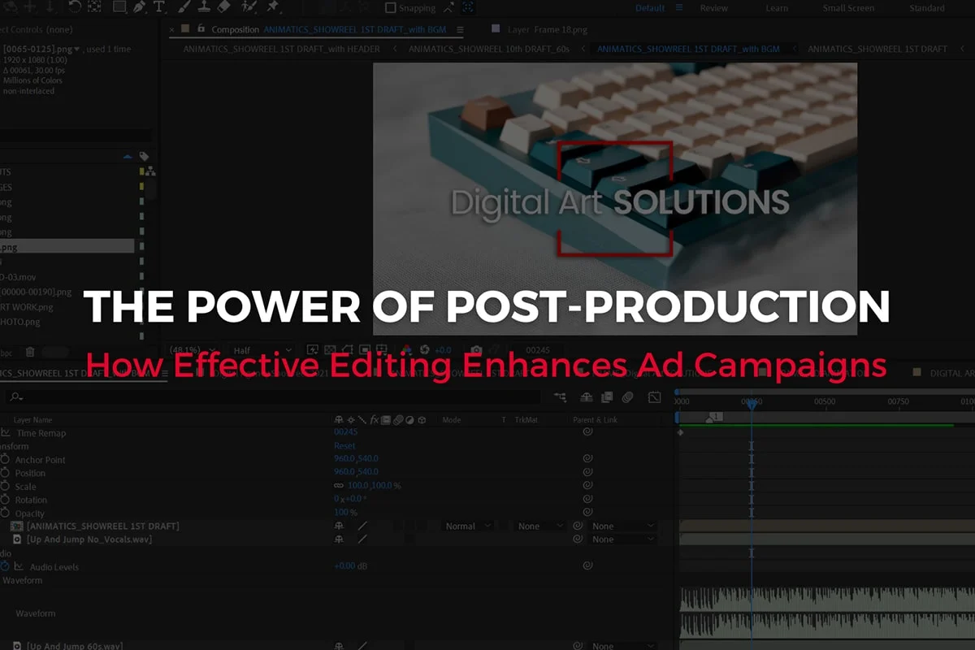
Task: Select the Roto Brush tool
Action: tap(249, 7)
